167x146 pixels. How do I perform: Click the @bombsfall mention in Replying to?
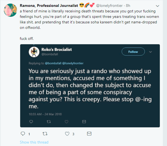(x=53, y=63)
